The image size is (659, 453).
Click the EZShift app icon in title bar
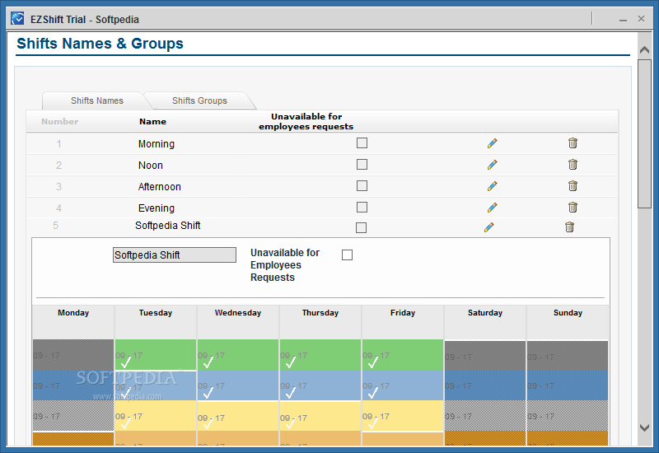click(x=17, y=19)
